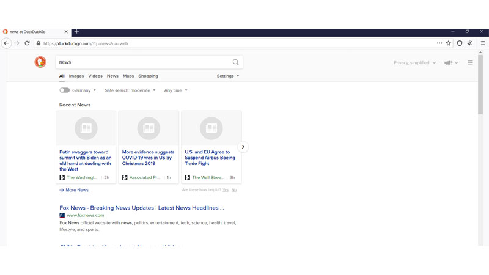Click the scrollbar up arrow
The width and height of the screenshot is (489, 275).
pos(480,53)
